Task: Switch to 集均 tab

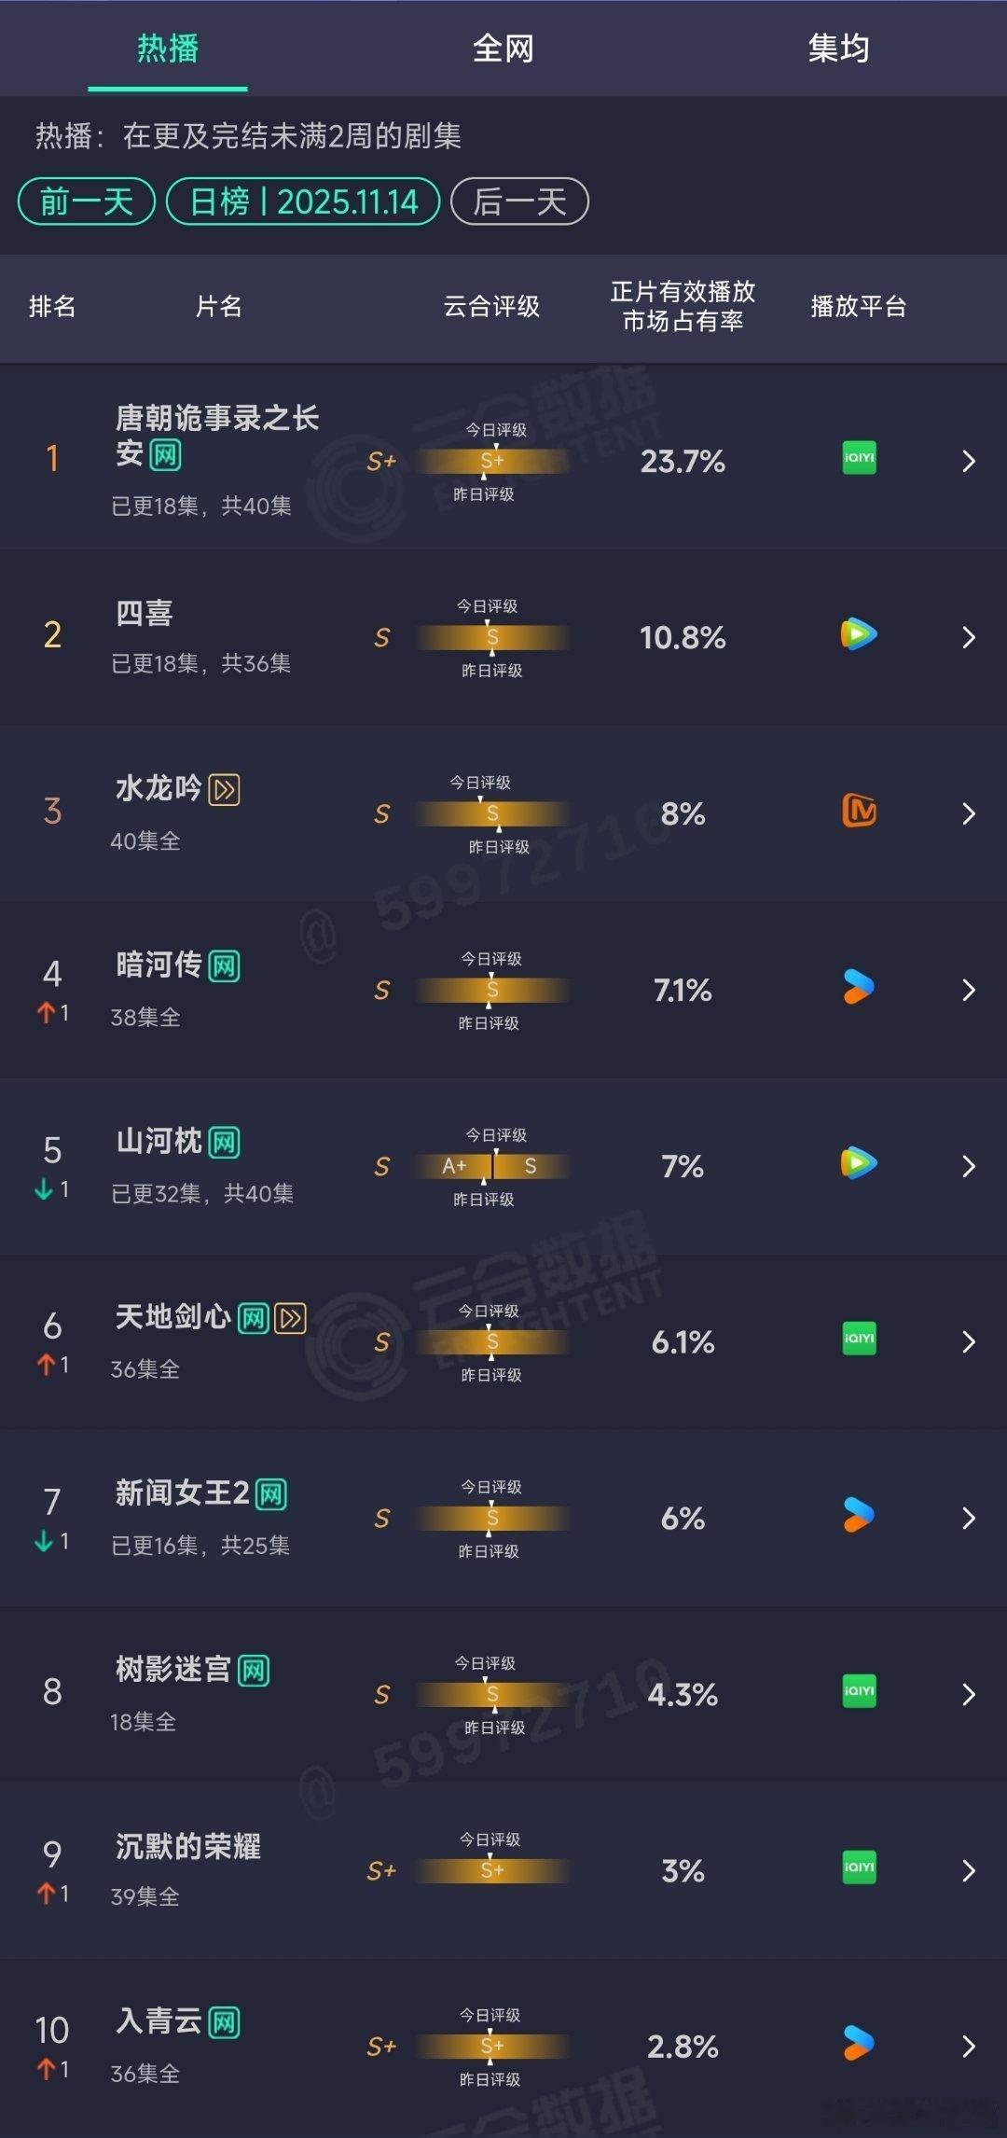Action: pyautogui.click(x=838, y=49)
